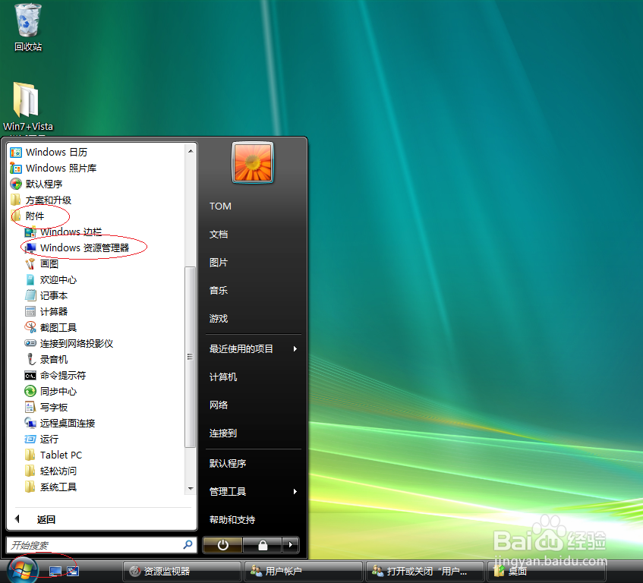Click the programs list scroll-up arrow
This screenshot has width=643, height=583.
tap(191, 151)
